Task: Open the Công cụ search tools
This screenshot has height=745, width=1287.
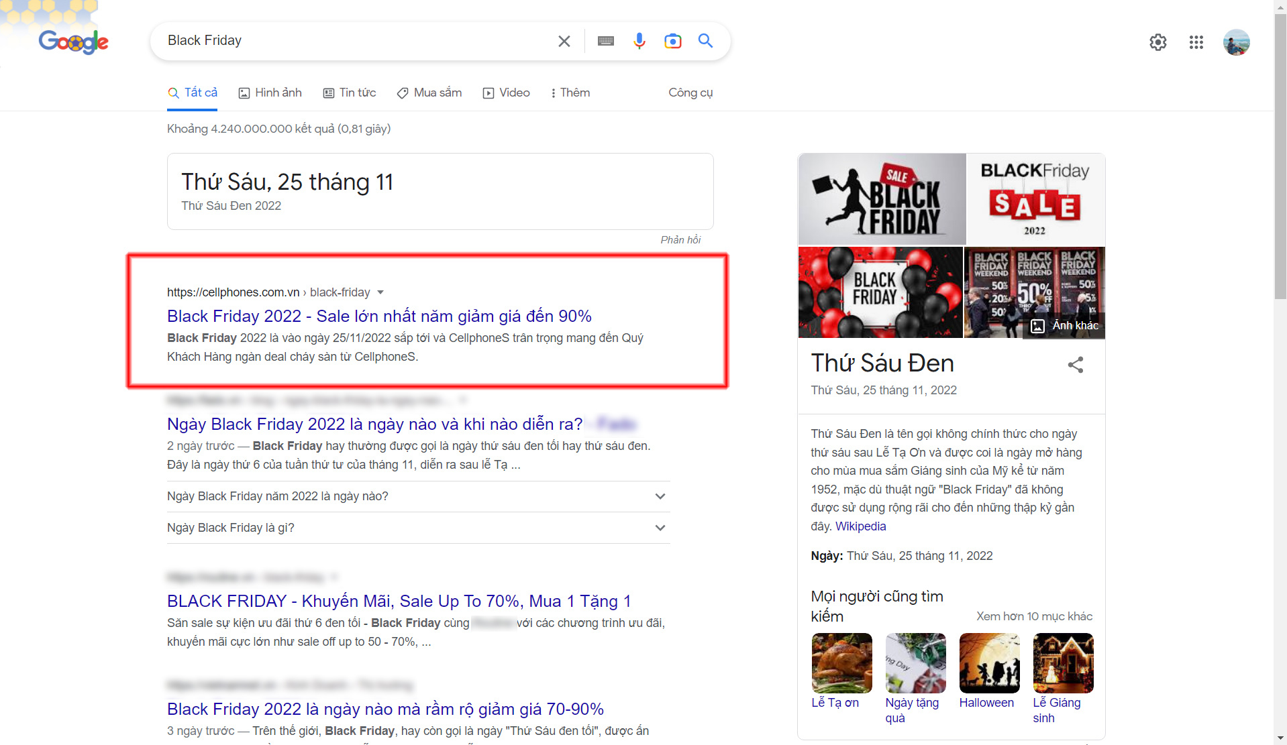Action: point(690,93)
